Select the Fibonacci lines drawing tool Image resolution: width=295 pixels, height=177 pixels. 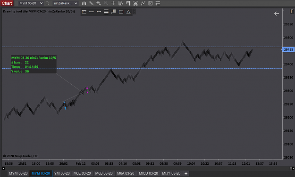point(106,12)
